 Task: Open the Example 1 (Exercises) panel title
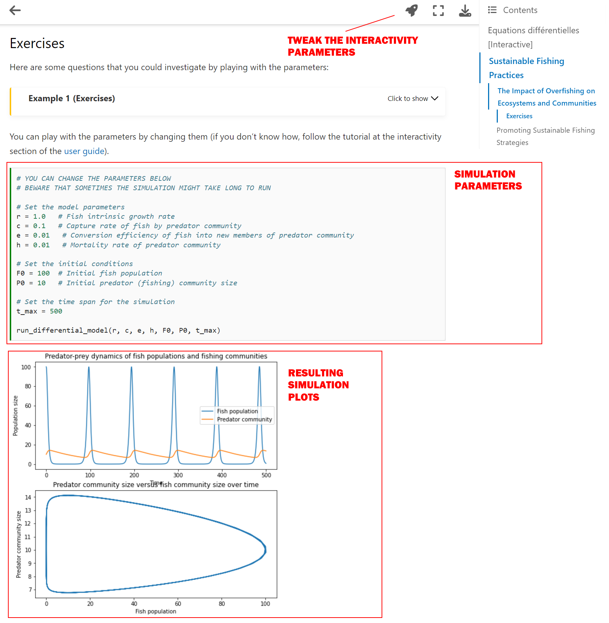(71, 98)
